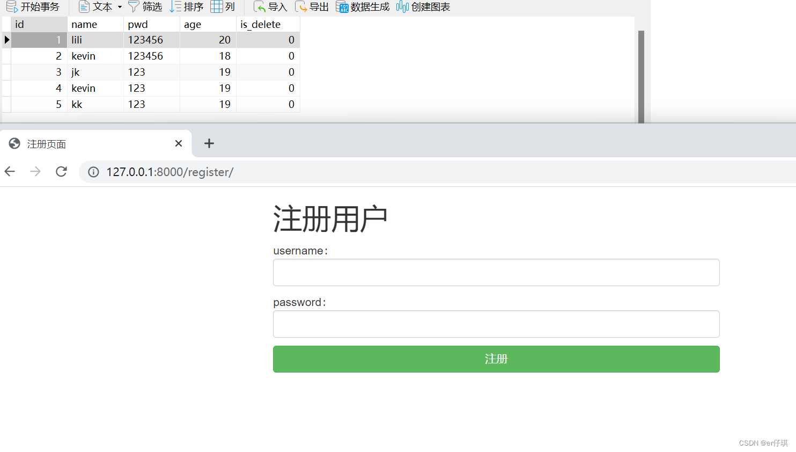796x452 pixels.
Task: Select the id column header
Action: [39, 24]
